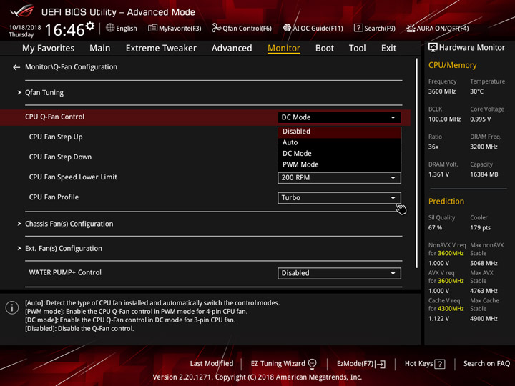Click the Monitor\Q-Fan Configuration breadcrumb
The image size is (515, 386).
(71, 67)
